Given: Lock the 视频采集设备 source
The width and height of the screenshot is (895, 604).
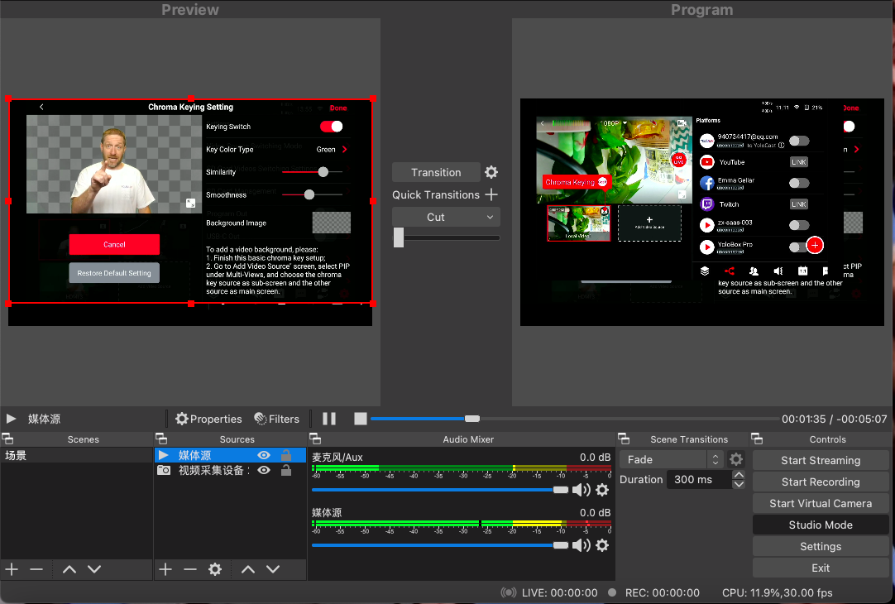Looking at the screenshot, I should pos(286,471).
